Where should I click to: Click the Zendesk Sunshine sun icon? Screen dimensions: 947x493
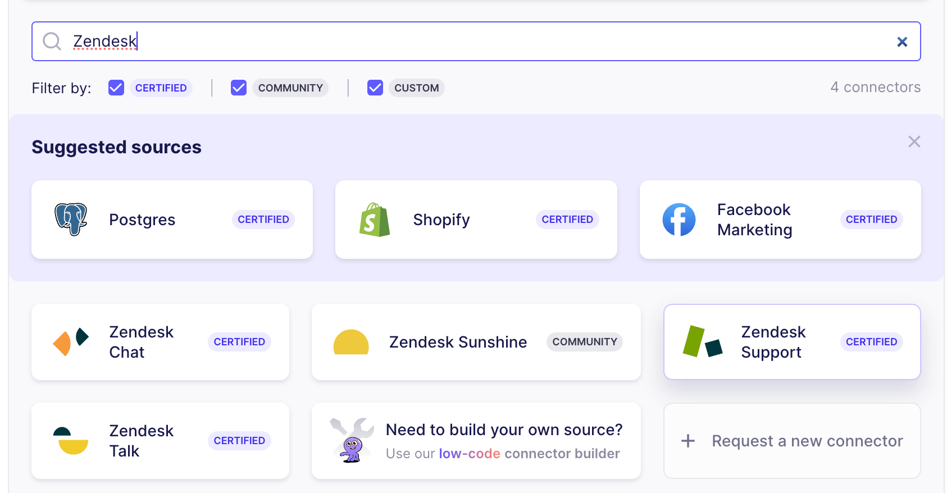(351, 342)
